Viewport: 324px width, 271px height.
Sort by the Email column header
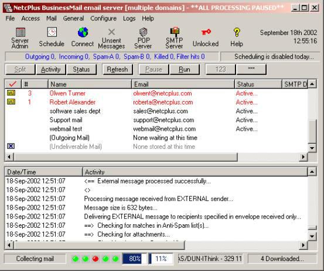click(183, 84)
